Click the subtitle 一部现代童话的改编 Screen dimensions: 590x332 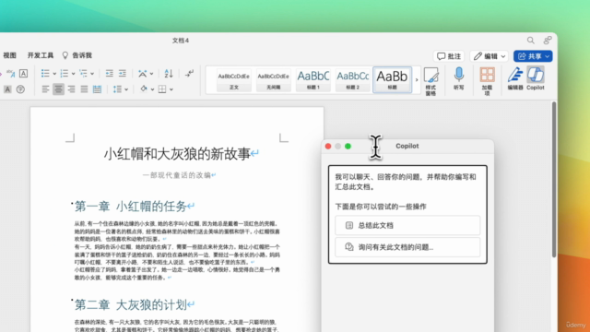[x=176, y=175]
